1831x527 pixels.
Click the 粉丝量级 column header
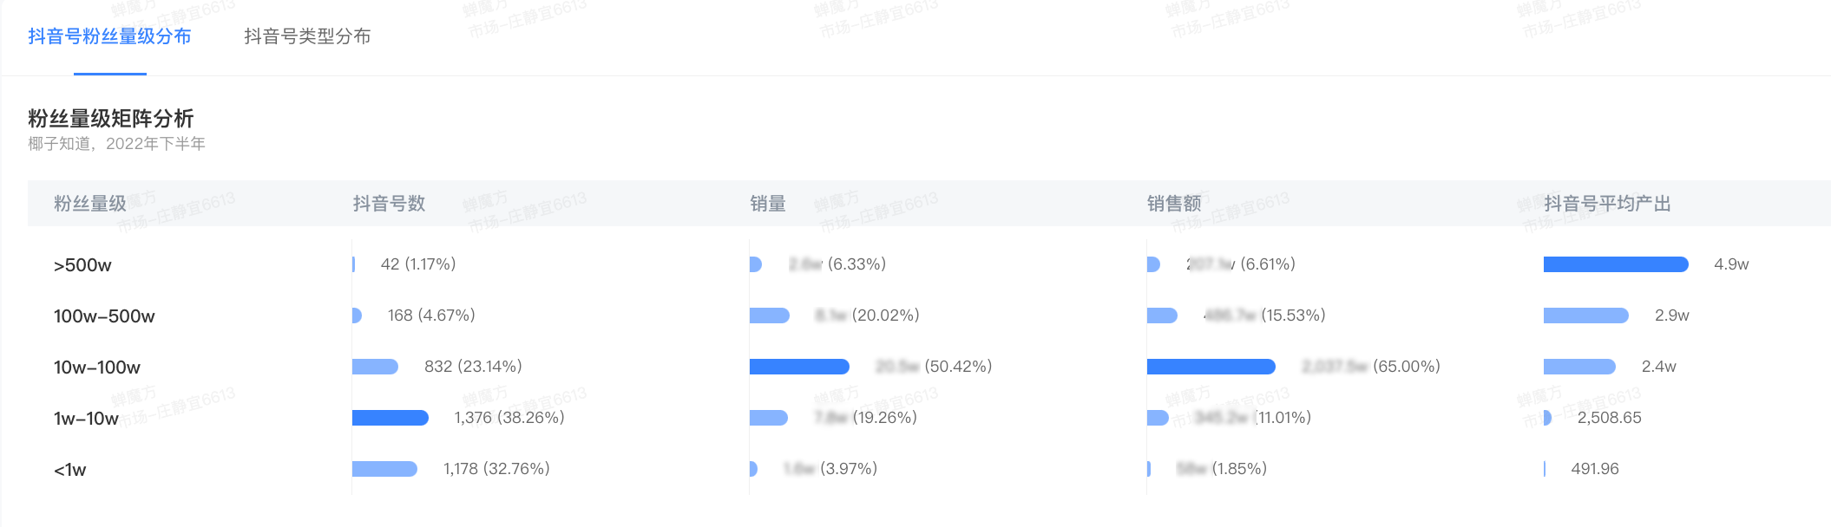(90, 204)
